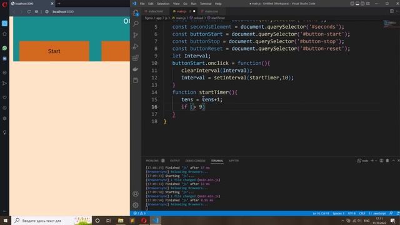This screenshot has width=400, height=225.
Task: Create a new terminal with plus icon
Action: click(372, 161)
